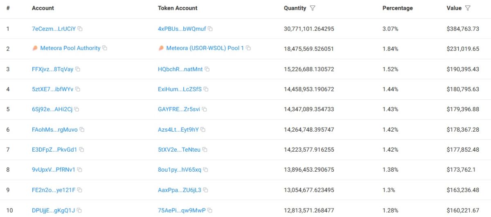Copy account address E3DFpZ...PkvGd1
Image resolution: width=491 pixels, height=217 pixels.
(81, 150)
